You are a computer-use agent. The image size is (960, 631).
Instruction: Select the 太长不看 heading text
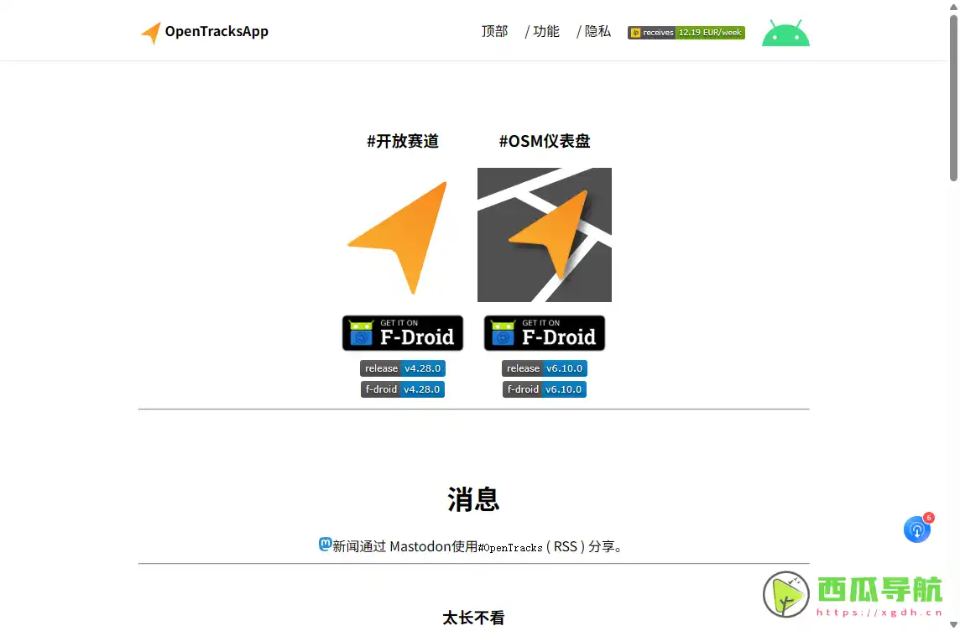tap(473, 618)
